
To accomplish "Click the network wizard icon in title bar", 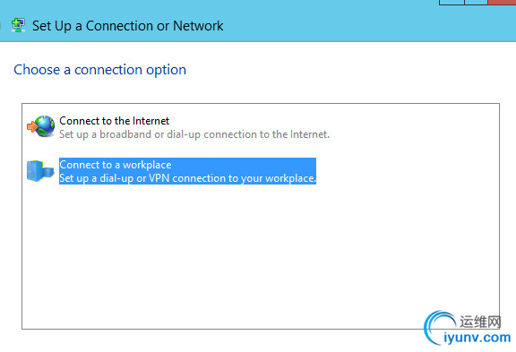I will click(18, 26).
